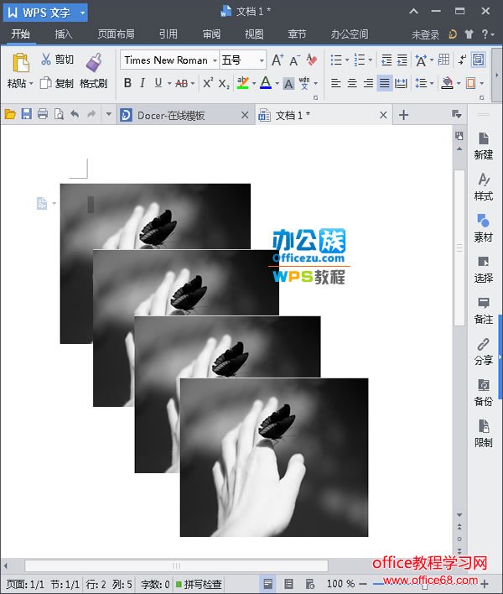
Task: Click the 未登录 (Not logged in) link
Action: [x=425, y=35]
